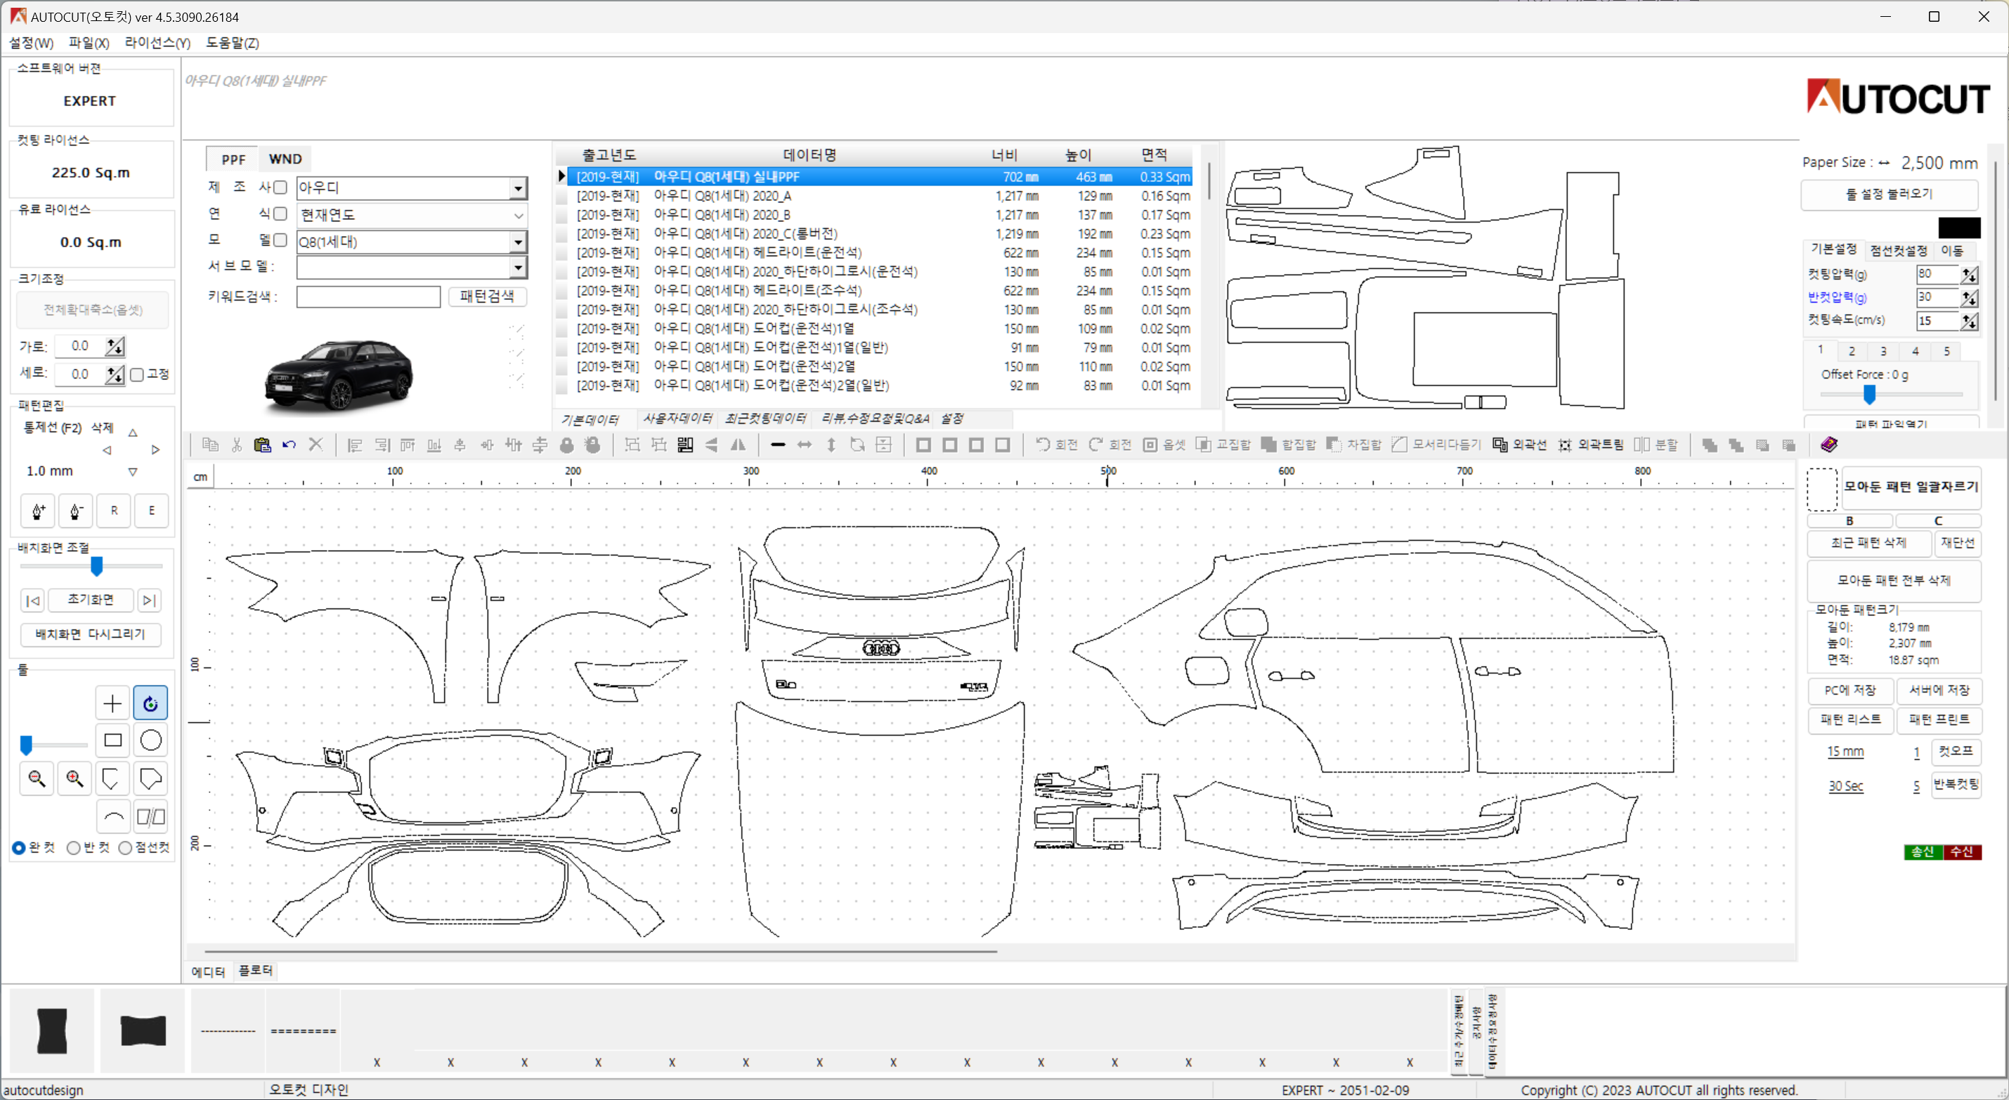The width and height of the screenshot is (2009, 1100).
Task: Click the 모아둔 패턴 전부 삭제 button
Action: coord(1894,581)
